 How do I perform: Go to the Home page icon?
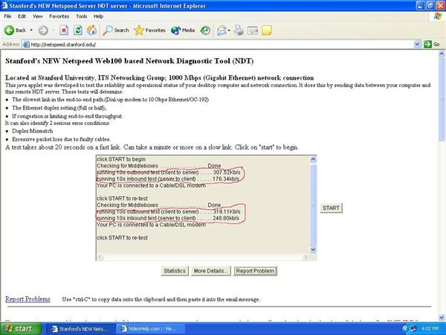click(x=91, y=31)
